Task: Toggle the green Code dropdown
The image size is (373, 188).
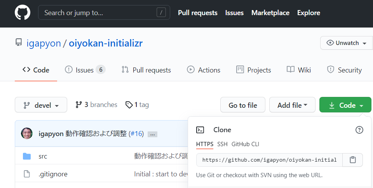Action: pos(345,105)
